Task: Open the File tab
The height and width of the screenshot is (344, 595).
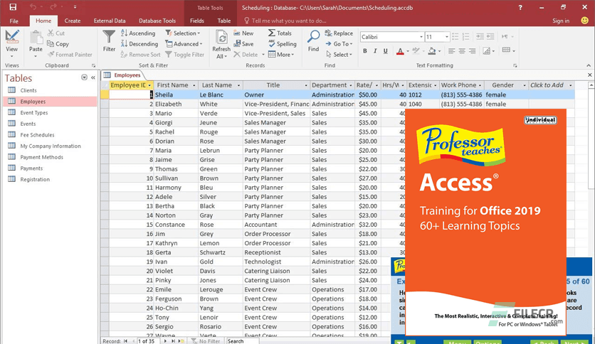Action: (14, 21)
